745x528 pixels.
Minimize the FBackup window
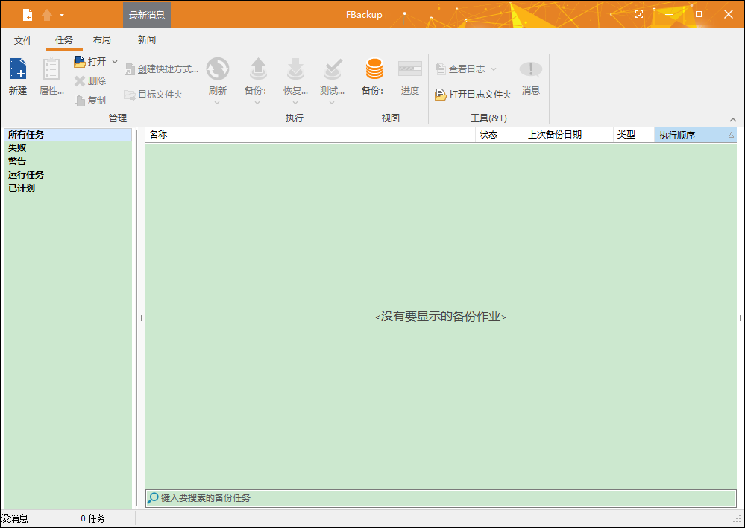click(x=669, y=14)
